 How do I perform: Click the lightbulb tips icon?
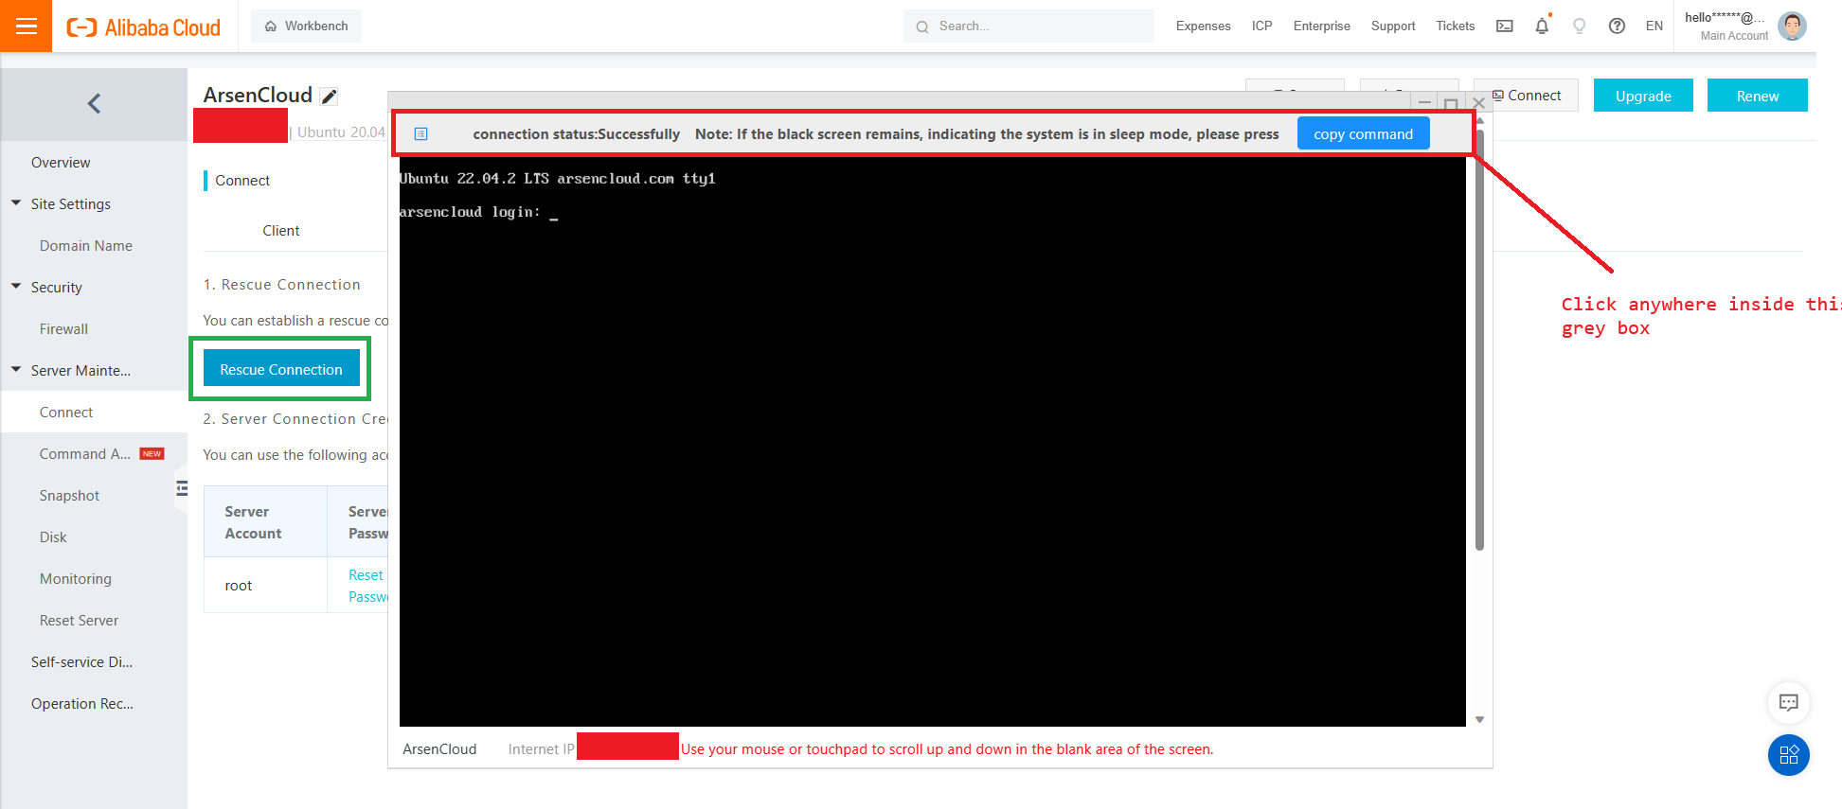point(1579,26)
